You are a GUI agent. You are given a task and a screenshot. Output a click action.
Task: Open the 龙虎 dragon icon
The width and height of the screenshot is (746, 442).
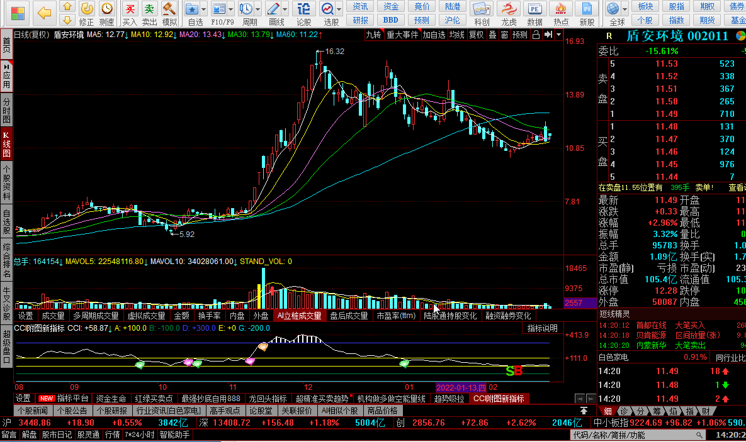click(x=509, y=9)
